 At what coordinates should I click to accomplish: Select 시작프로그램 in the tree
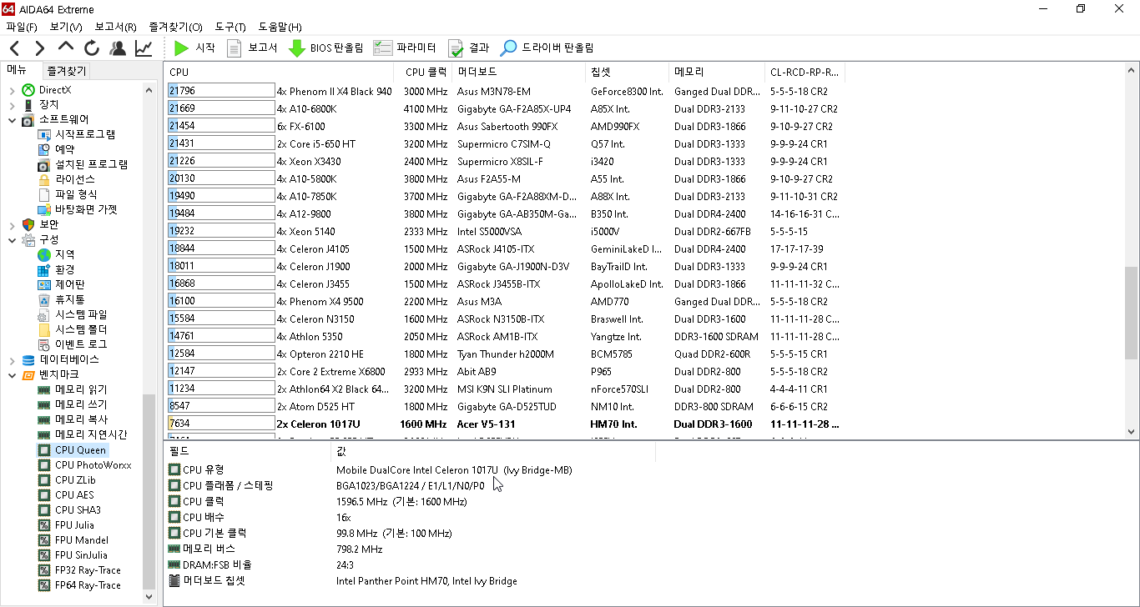coord(85,134)
